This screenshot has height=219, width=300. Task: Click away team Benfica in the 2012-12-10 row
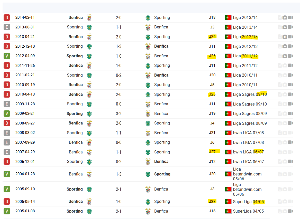tap(161, 46)
